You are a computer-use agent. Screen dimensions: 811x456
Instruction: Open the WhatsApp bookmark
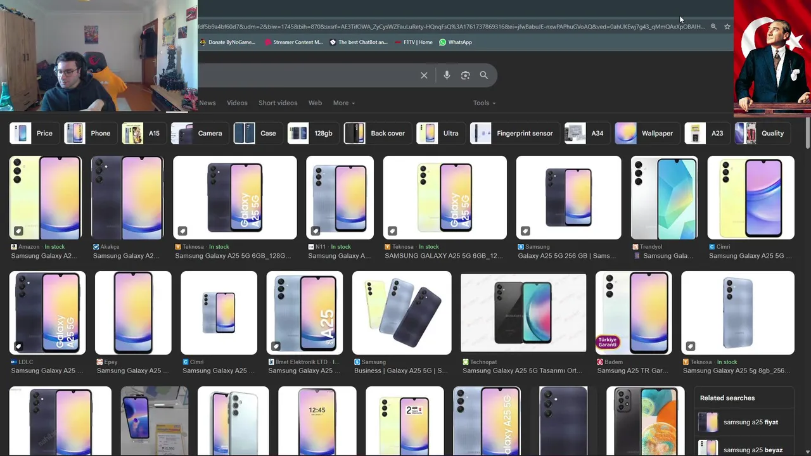[x=456, y=42]
